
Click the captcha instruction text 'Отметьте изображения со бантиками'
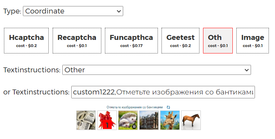tap(135, 107)
